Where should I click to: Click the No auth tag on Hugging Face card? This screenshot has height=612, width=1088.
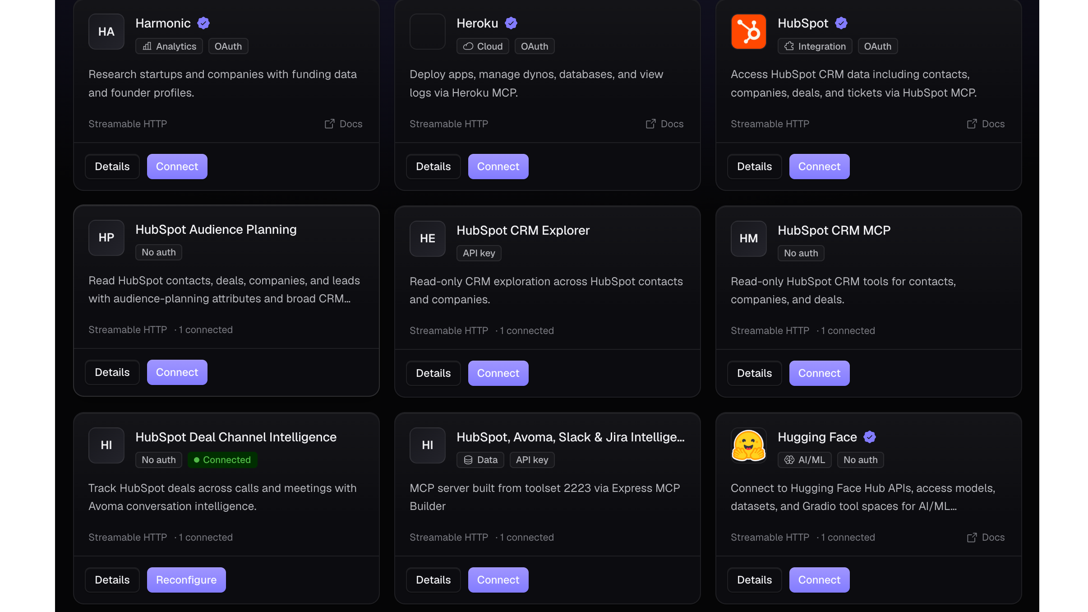pos(861,460)
